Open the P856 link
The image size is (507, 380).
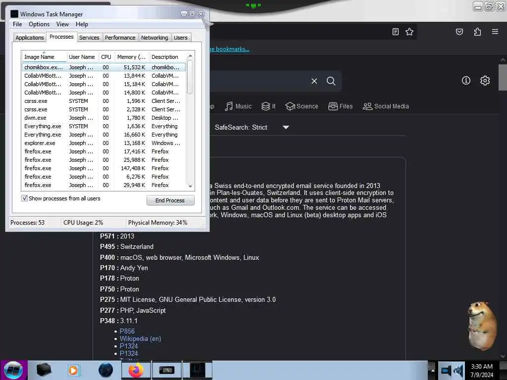(127, 331)
